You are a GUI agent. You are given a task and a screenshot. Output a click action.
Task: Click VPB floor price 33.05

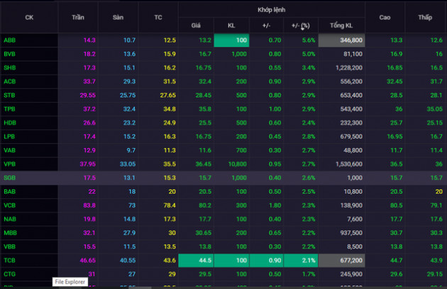click(128, 164)
